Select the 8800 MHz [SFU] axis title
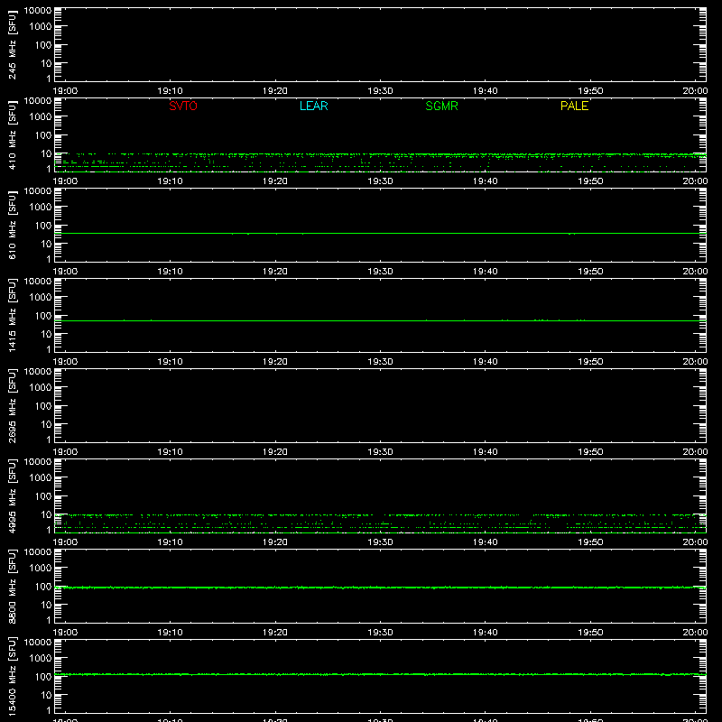This screenshot has height=722, width=722. (x=12, y=586)
